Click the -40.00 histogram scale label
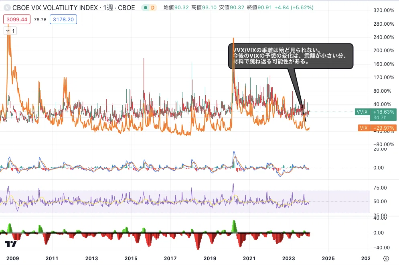This screenshot has width=399, height=265. (x=381, y=248)
